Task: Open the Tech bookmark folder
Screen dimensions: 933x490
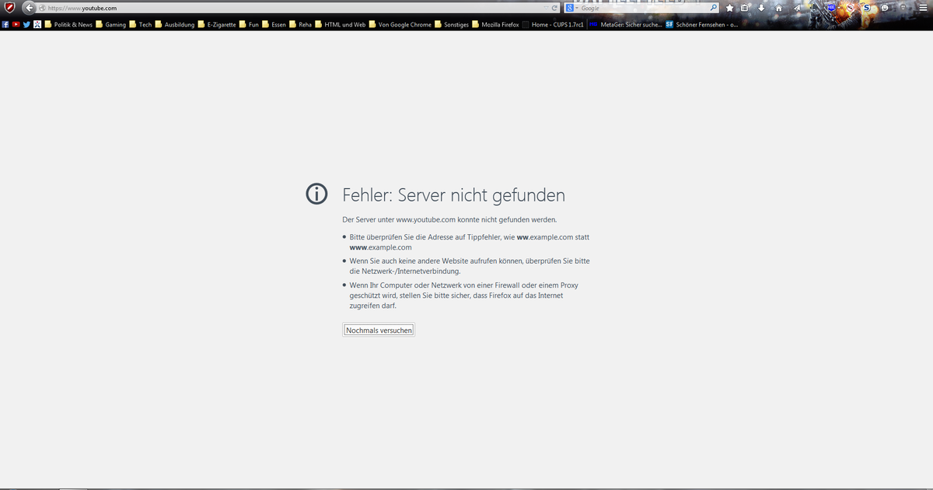Action: (x=141, y=24)
